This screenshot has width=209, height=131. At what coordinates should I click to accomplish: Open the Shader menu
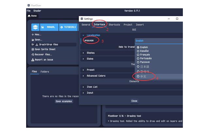[x=37, y=11]
